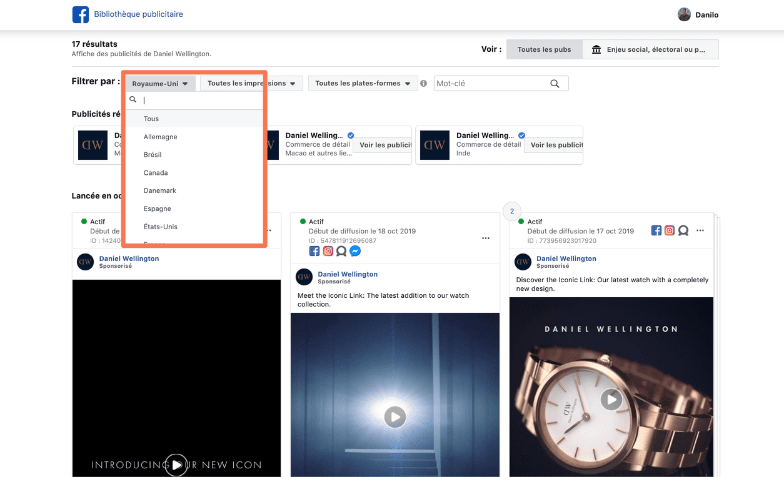Select États-Unis in the country list
The width and height of the screenshot is (784, 477).
click(194, 227)
